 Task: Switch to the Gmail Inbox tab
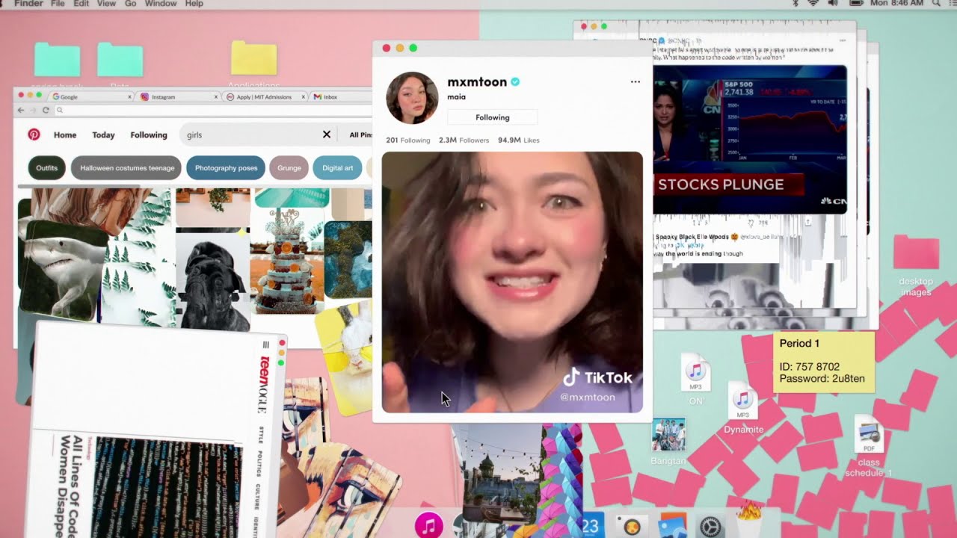(340, 97)
